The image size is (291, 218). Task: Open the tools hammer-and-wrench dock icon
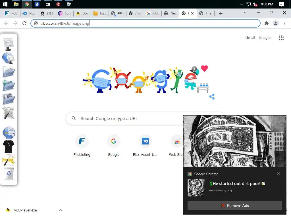pos(8,113)
